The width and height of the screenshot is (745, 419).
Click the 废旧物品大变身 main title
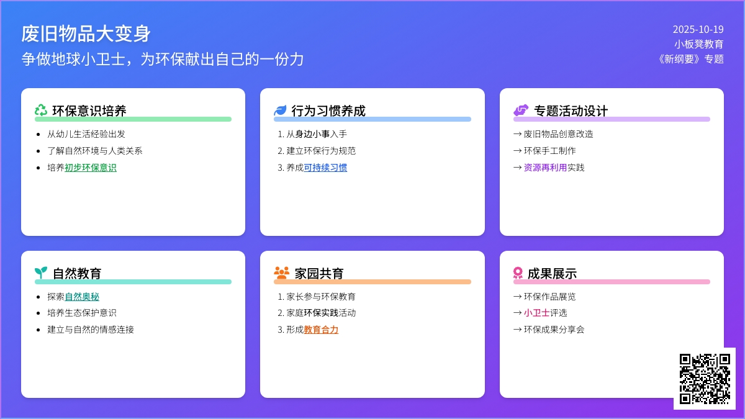tap(86, 34)
